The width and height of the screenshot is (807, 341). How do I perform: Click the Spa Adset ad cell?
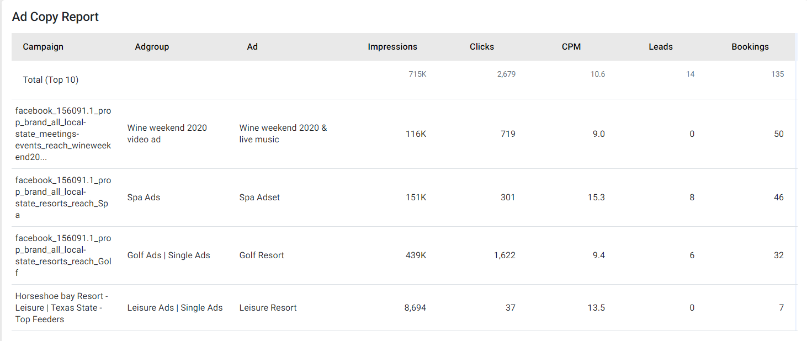(x=259, y=198)
